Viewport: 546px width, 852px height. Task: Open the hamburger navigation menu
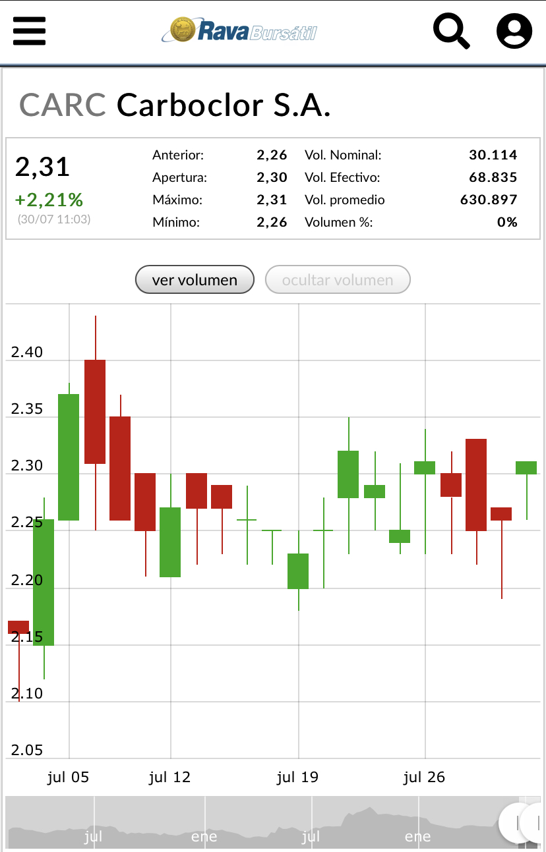click(30, 30)
